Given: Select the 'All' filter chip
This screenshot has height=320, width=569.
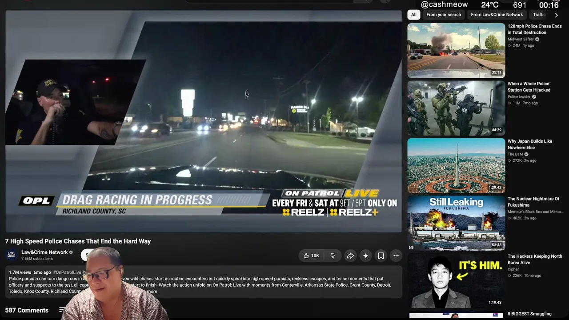Looking at the screenshot, I should point(414,15).
